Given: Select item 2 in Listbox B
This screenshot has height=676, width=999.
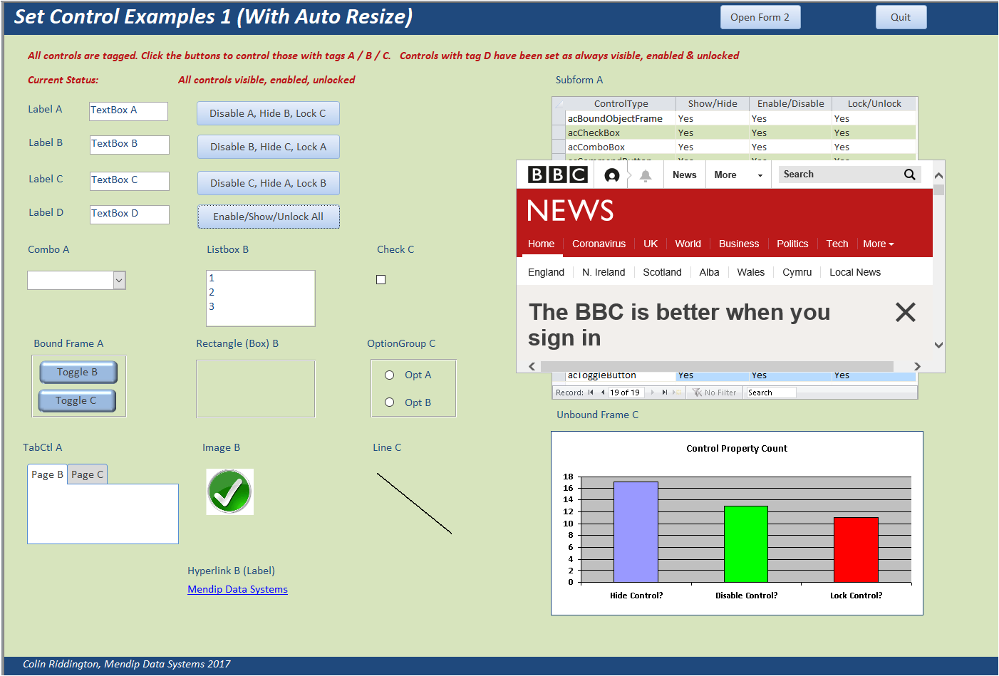Looking at the screenshot, I should [x=260, y=292].
